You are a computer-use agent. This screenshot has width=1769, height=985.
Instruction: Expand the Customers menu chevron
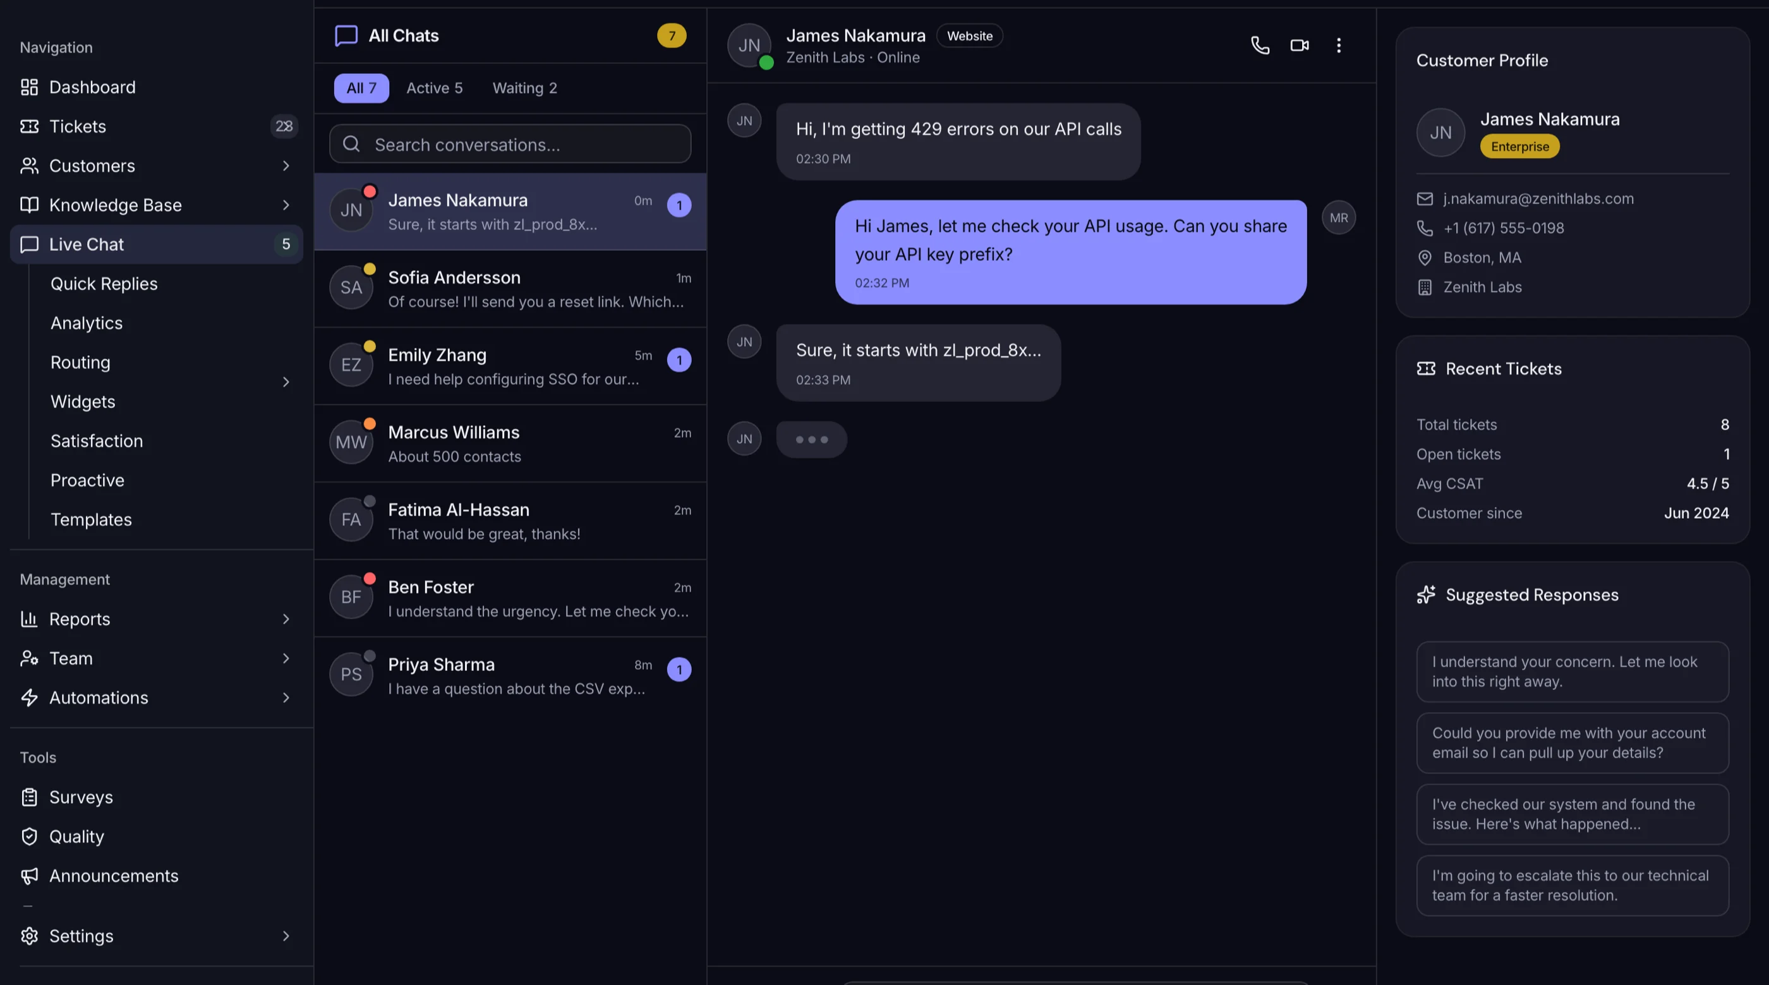click(x=286, y=166)
